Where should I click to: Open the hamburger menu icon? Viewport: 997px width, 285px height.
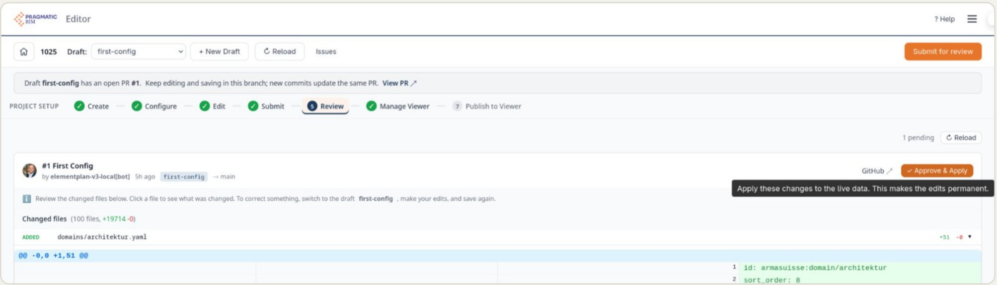pos(972,19)
